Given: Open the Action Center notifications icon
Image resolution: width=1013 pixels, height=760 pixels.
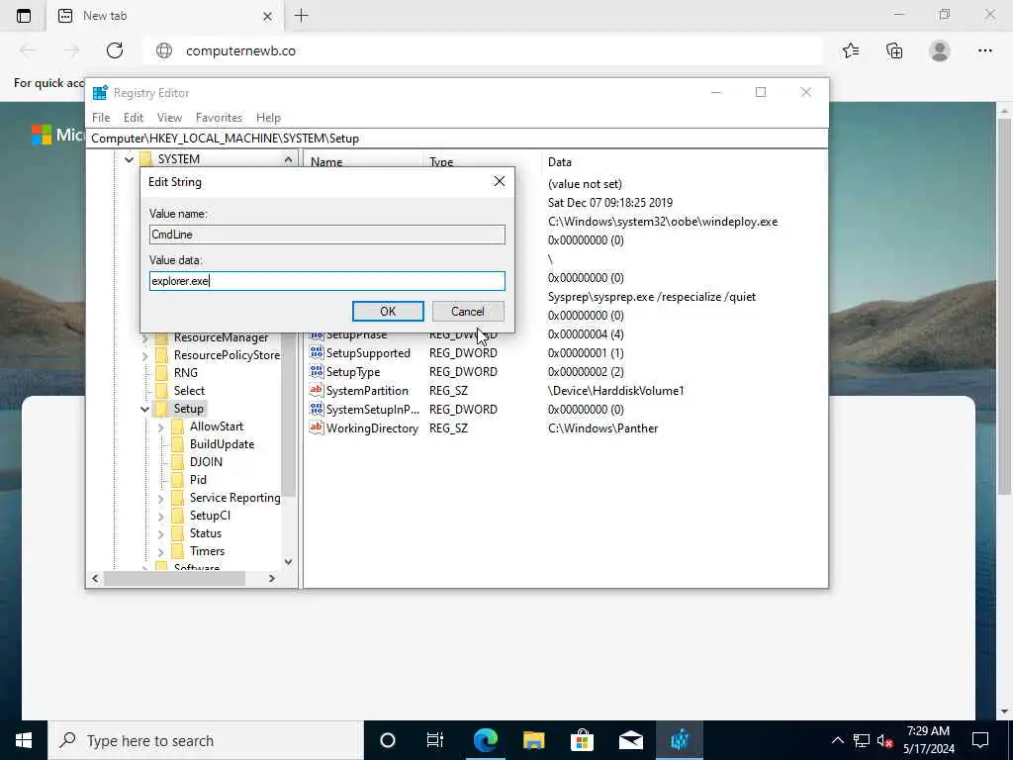Looking at the screenshot, I should (980, 740).
